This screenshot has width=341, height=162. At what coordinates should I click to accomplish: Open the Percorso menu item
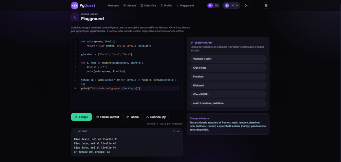(x=114, y=6)
